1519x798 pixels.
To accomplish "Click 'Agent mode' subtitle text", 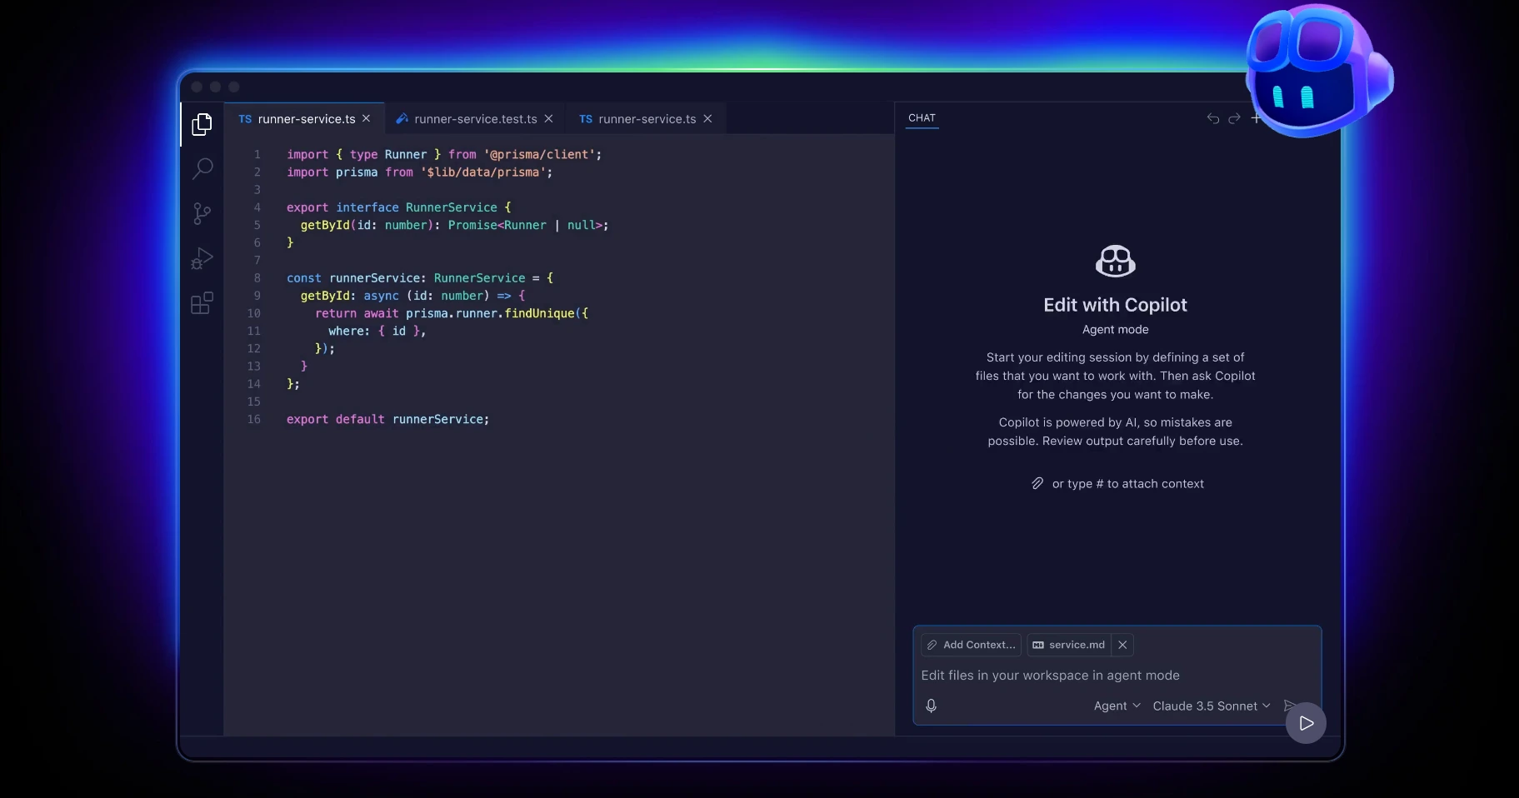I will 1115,330.
